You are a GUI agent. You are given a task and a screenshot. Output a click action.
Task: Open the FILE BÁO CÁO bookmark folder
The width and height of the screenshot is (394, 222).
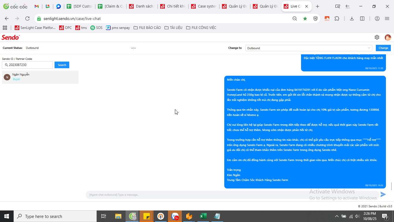pos(147,28)
